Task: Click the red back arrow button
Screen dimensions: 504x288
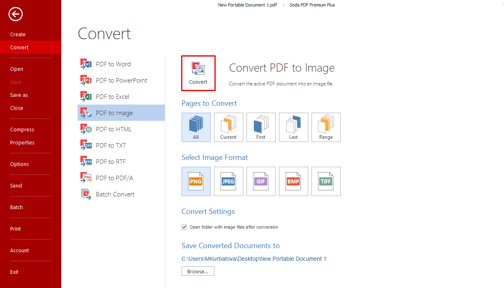Action: pos(15,14)
